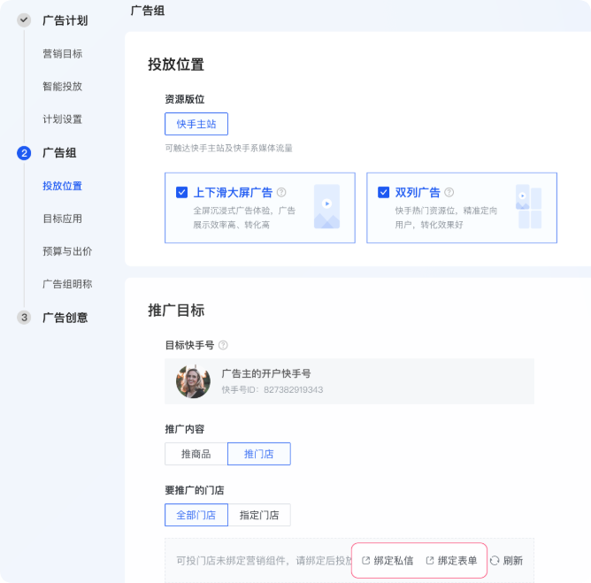
Task: Click 绑定表单 link
Action: click(x=457, y=561)
